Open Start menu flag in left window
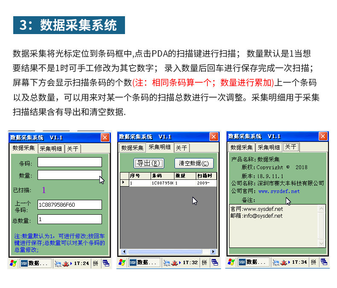Image resolution: width=337 pixels, height=288 pixels. tap(13, 263)
